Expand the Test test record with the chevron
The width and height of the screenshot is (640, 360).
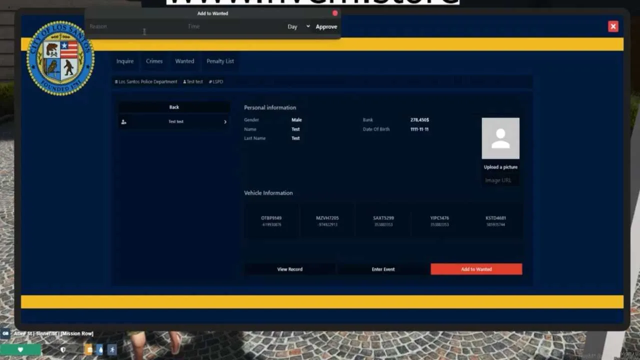click(x=225, y=121)
